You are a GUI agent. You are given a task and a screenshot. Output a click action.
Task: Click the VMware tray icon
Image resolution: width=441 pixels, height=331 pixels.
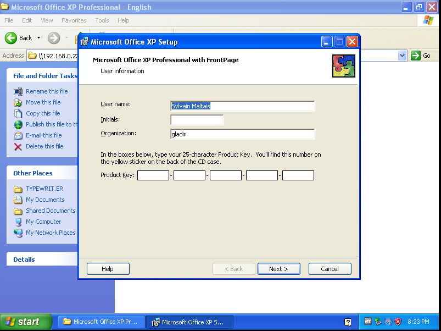pos(367,321)
